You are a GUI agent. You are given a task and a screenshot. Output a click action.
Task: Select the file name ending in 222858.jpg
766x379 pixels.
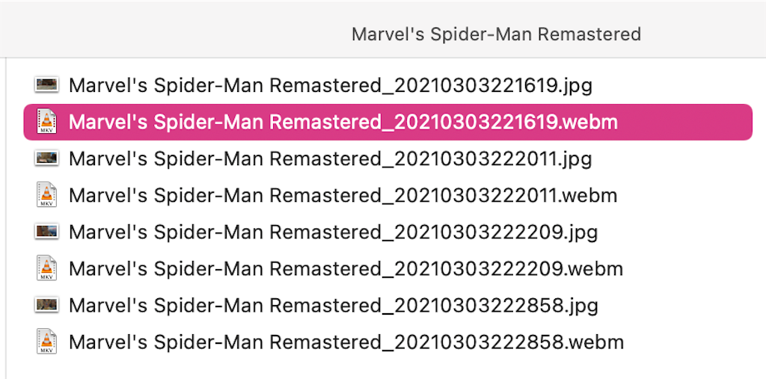(x=333, y=305)
